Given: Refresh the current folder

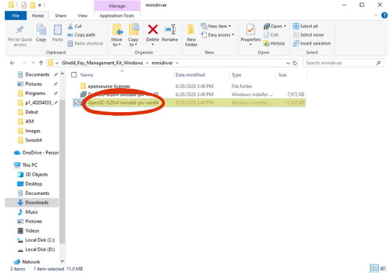Looking at the screenshot, I should (x=295, y=63).
